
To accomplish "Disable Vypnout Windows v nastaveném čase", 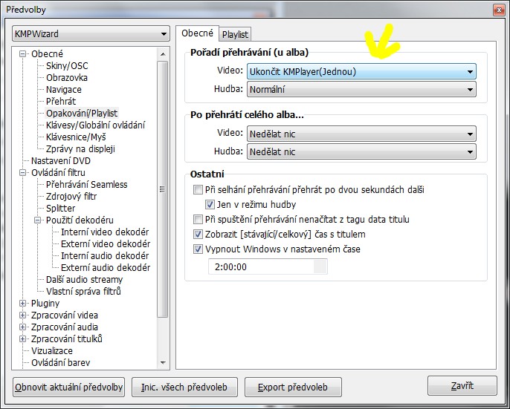I will point(198,249).
